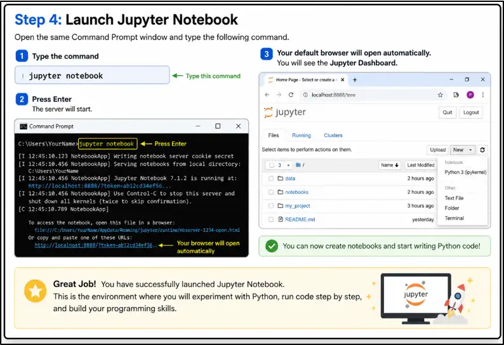Switch to the Running tab
Screen dimensions: 504x345
click(x=301, y=135)
